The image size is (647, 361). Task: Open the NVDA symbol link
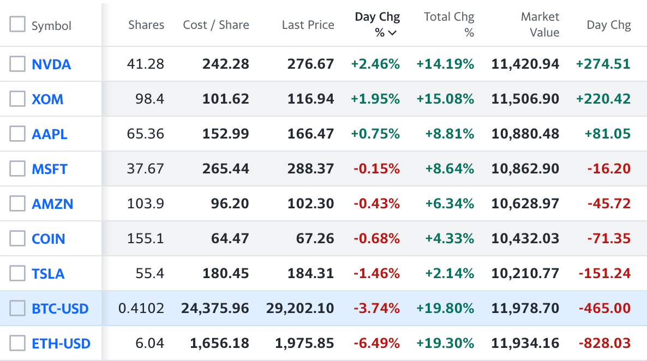[x=51, y=64]
